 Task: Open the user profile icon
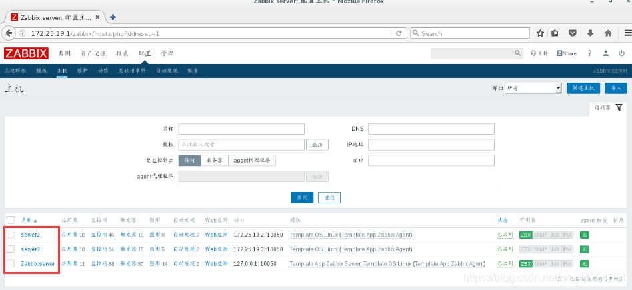click(x=605, y=53)
